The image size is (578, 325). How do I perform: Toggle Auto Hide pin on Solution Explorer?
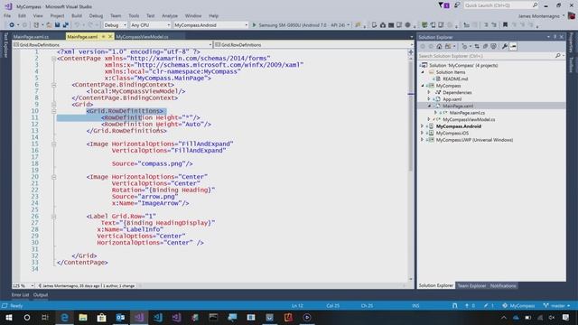click(555, 37)
